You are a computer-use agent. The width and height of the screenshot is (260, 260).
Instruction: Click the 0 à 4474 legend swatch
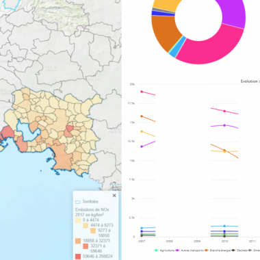[78, 220]
